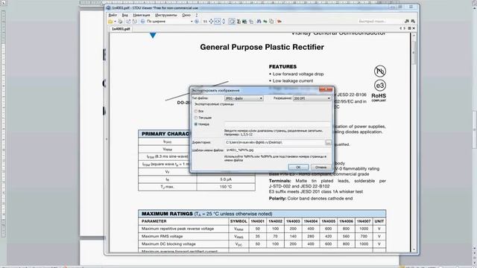
Task: Click the Print icon in the toolbar
Action: pos(121,22)
